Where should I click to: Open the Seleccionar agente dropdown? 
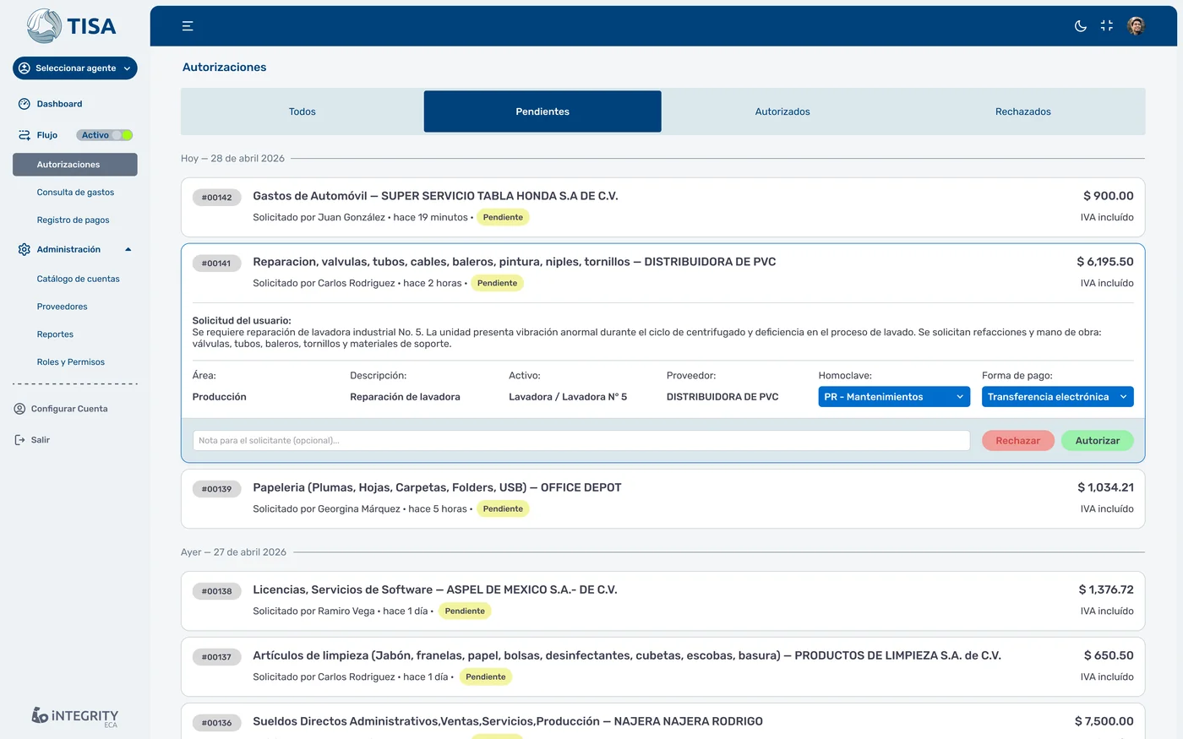(x=75, y=68)
